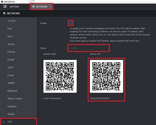Select Wi-Fi in sidebar
The width and height of the screenshot is (156, 125).
[10, 37]
